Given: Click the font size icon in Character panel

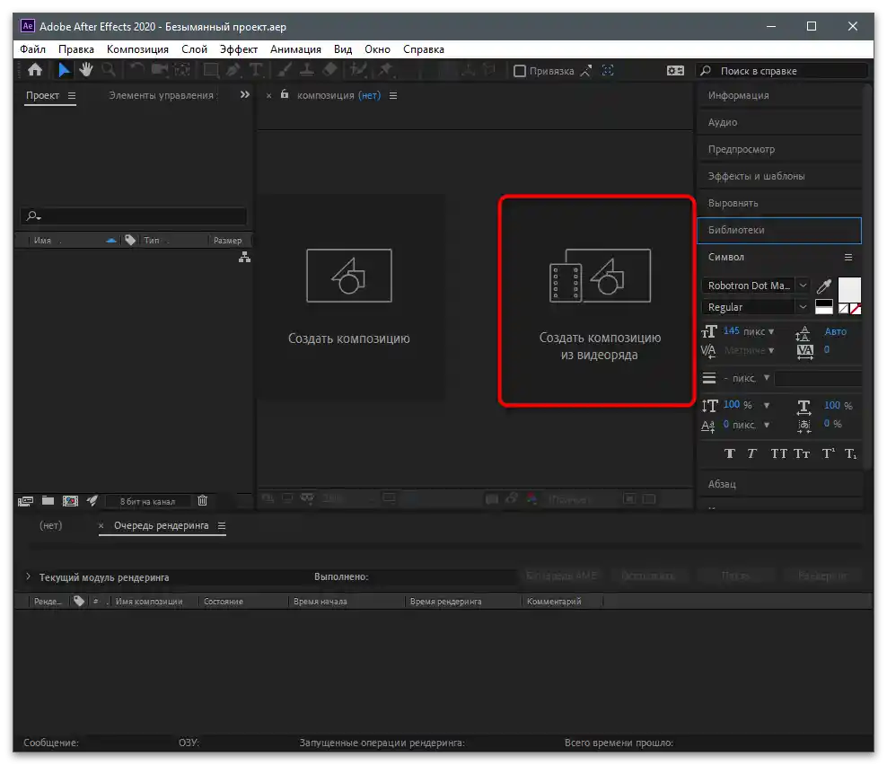Looking at the screenshot, I should [709, 331].
